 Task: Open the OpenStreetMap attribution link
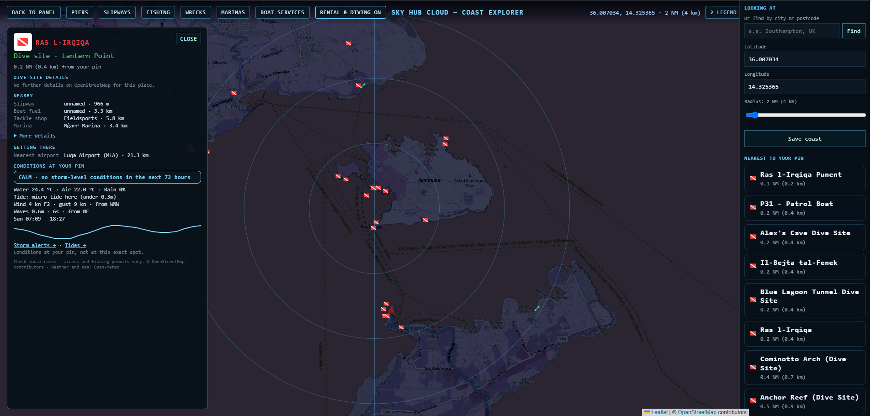[x=697, y=412]
